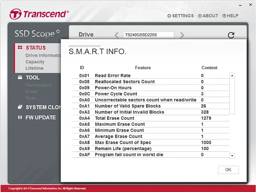Open the TOOL section

coord(32,77)
